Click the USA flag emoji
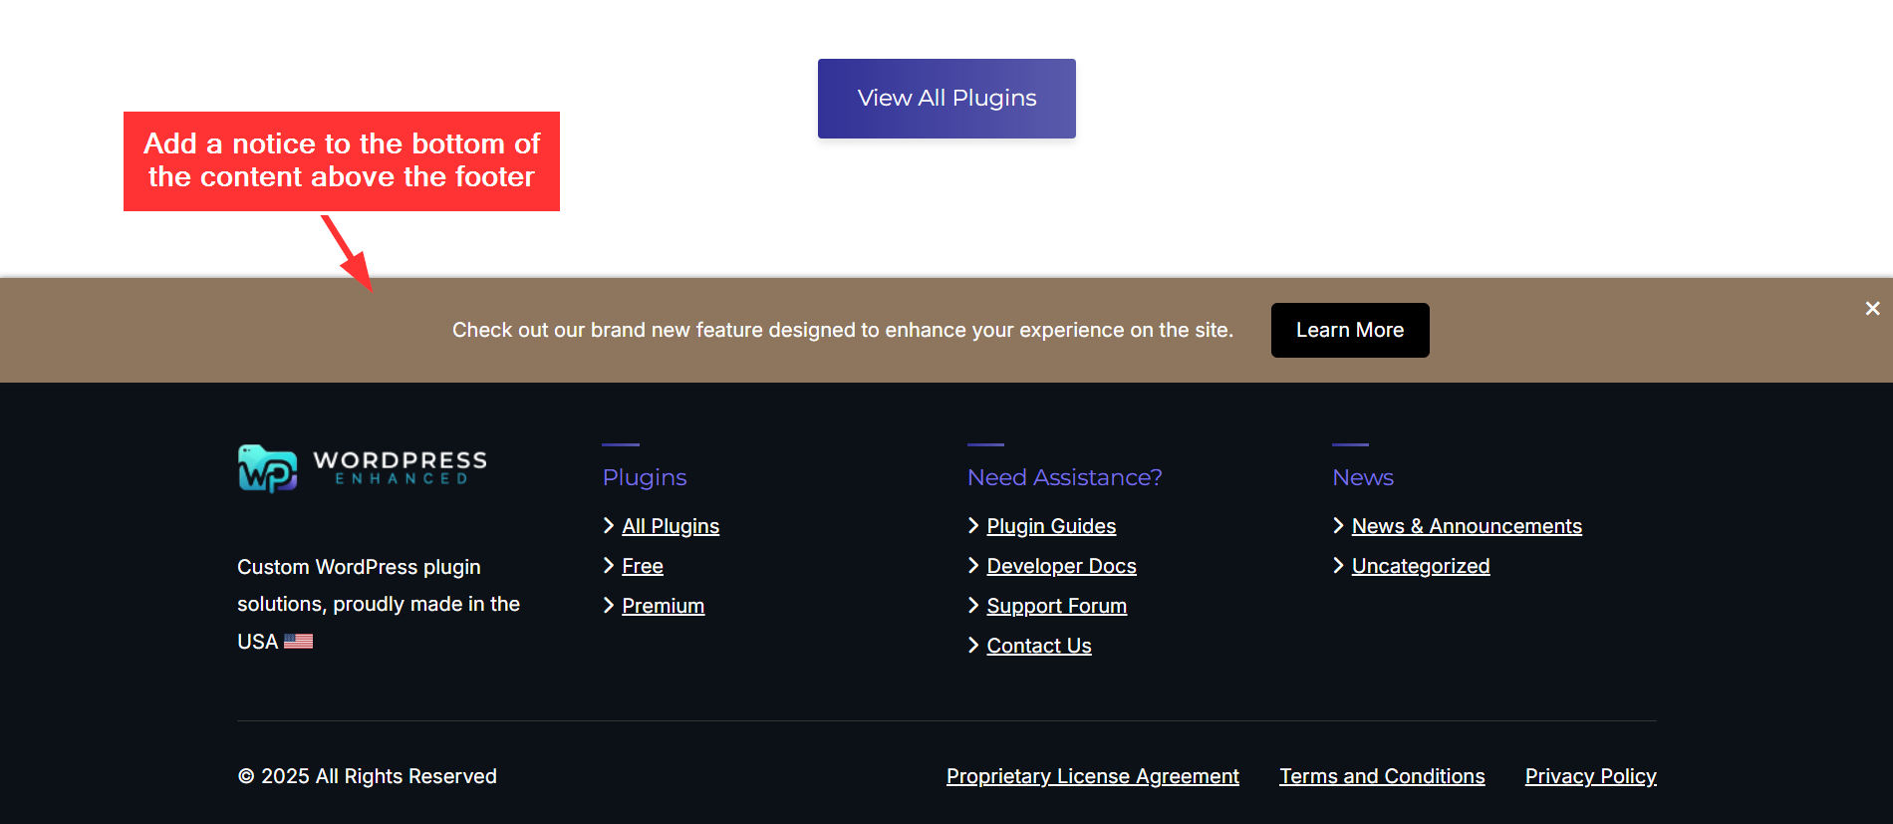 [298, 642]
